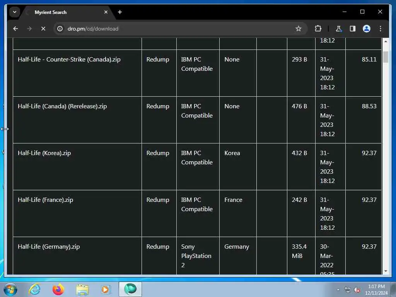
Task: Open the network tray icon
Action: point(348,290)
